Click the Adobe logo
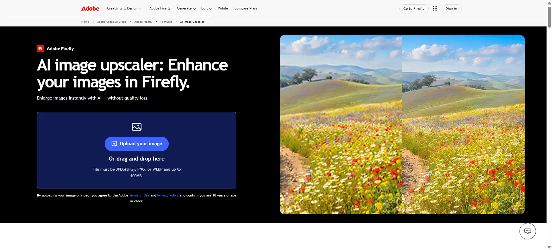 coord(90,9)
